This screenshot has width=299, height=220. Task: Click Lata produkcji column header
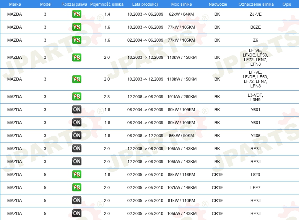(x=145, y=4)
